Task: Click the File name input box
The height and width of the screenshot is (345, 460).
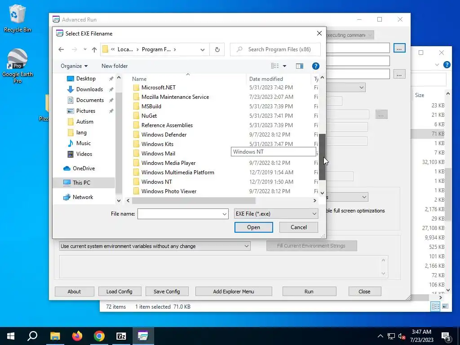Action: (180, 214)
